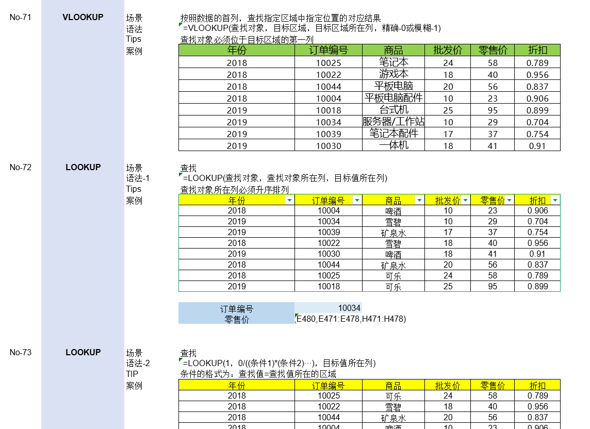Select cell with 台式机 product
The width and height of the screenshot is (590, 429).
(x=394, y=110)
